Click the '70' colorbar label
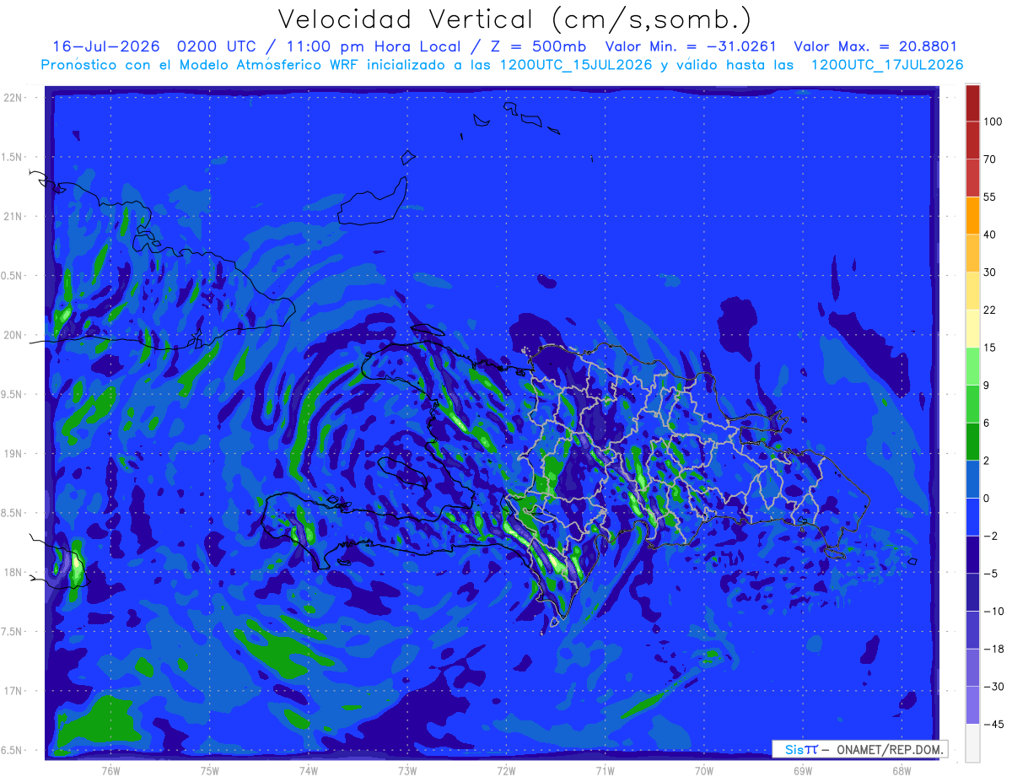 [x=990, y=159]
